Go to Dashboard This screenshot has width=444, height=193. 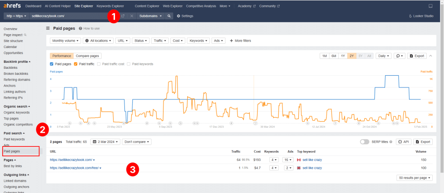point(33,6)
